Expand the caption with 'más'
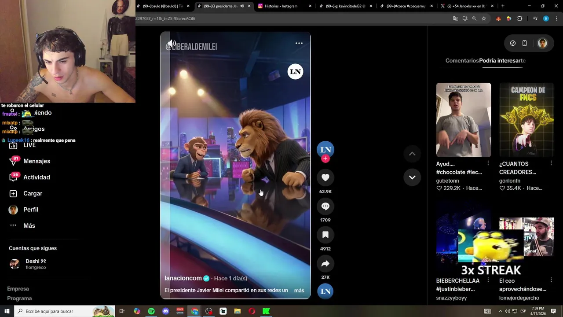Viewport: 563px width, 317px height. [299, 291]
